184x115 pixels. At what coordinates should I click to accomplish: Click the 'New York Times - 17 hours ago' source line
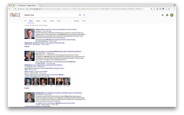pyautogui.click(x=45, y=53)
